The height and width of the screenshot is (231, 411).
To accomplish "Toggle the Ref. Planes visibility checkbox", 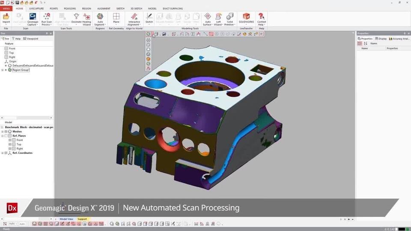I will tap(6, 136).
